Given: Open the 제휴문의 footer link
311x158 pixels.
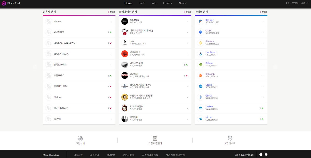Looking at the screenshot, I should pyautogui.click(x=95, y=155).
